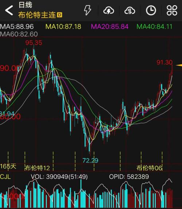
Task: Tap the yellow D badge next to 布伦特主连
Action: [x=59, y=15]
